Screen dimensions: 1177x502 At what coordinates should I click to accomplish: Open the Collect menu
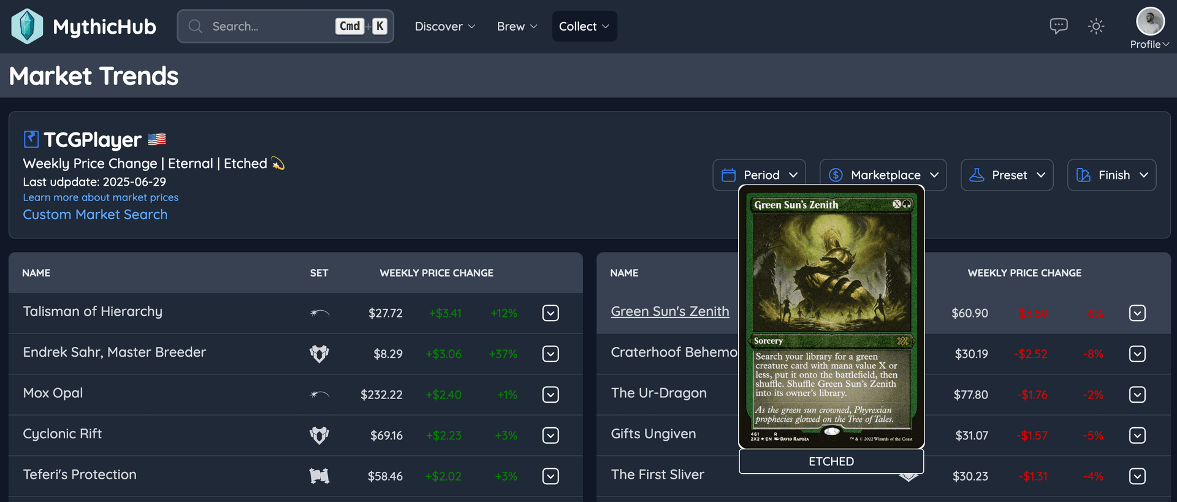(x=584, y=26)
